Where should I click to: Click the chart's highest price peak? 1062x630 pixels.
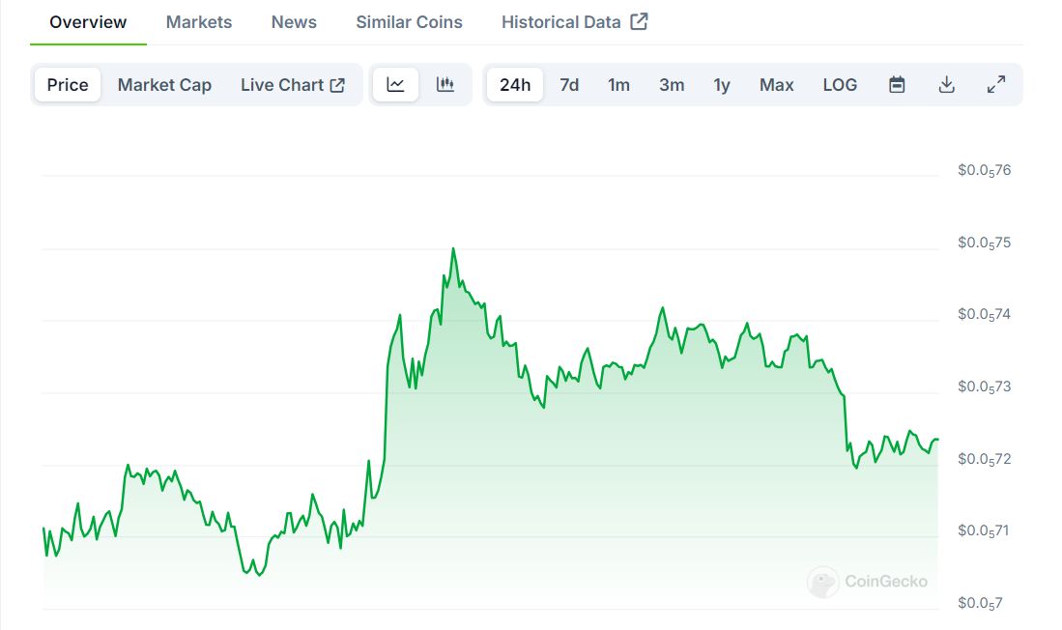pos(453,249)
